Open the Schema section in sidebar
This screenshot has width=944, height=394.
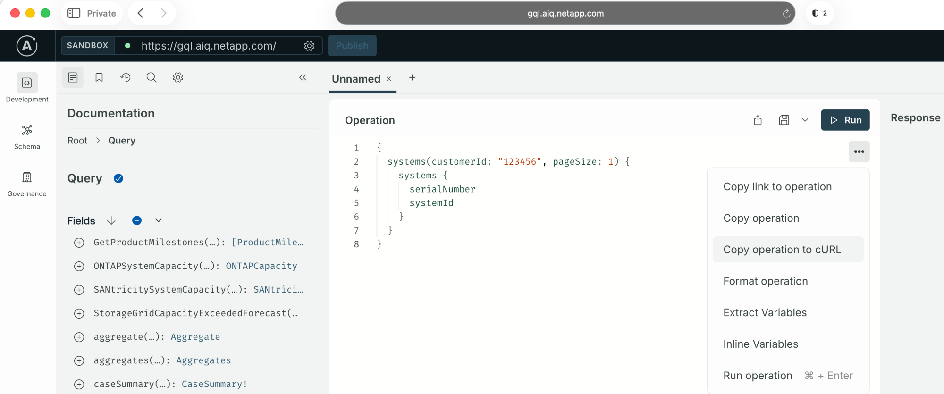click(x=27, y=137)
